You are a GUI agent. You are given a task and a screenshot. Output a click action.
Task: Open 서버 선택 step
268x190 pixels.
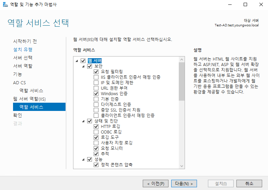[23, 58]
